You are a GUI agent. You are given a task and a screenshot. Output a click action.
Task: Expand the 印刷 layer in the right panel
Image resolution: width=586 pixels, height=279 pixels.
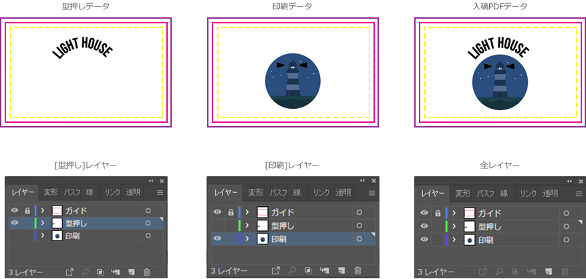pos(455,239)
